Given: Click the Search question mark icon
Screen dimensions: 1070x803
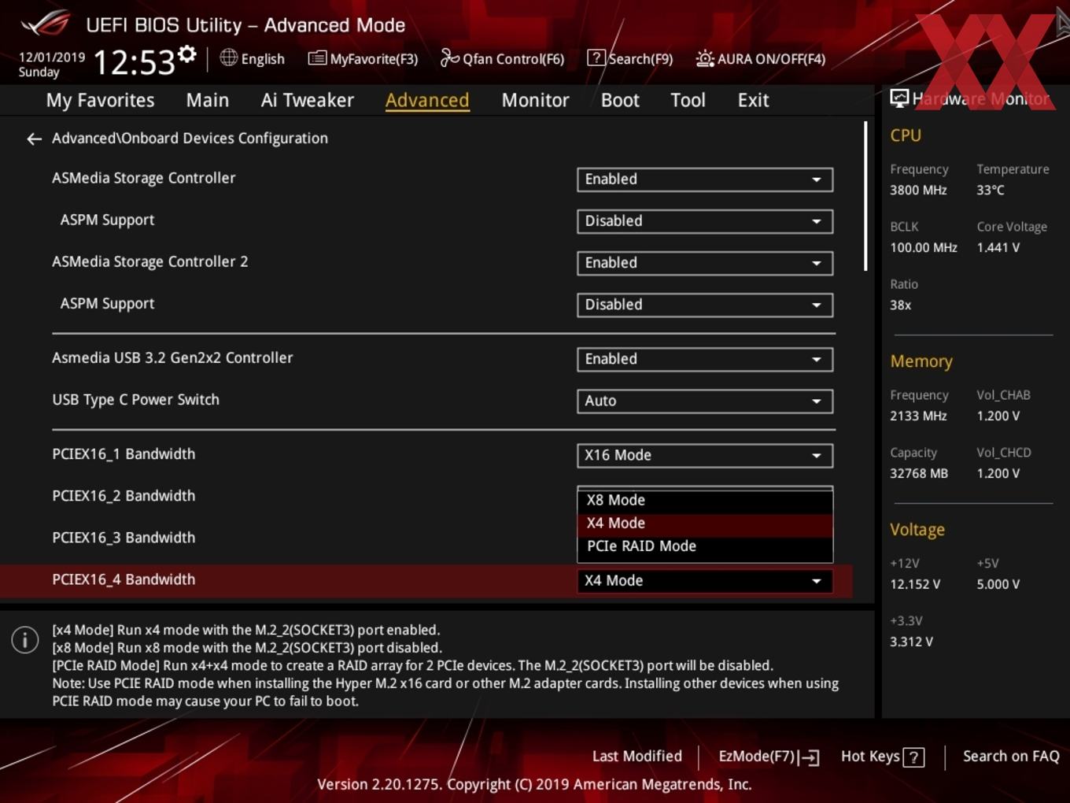Looking at the screenshot, I should pyautogui.click(x=596, y=57).
